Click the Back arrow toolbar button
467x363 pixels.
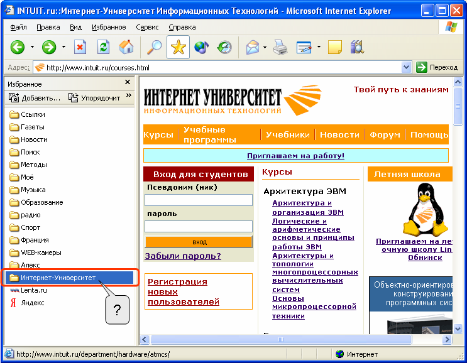18,47
